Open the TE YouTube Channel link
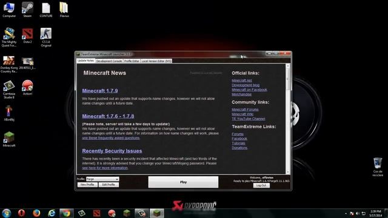 click(x=249, y=119)
